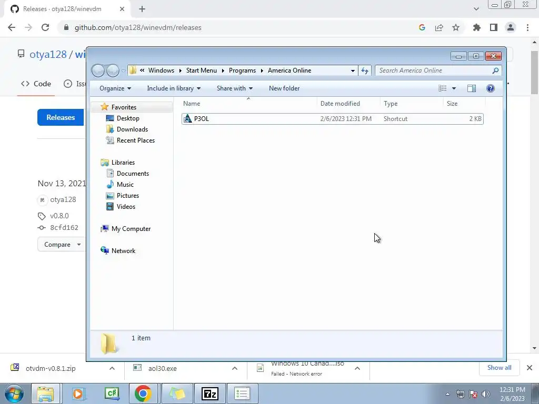Open the Share with dropdown
The image size is (539, 404).
(x=234, y=88)
